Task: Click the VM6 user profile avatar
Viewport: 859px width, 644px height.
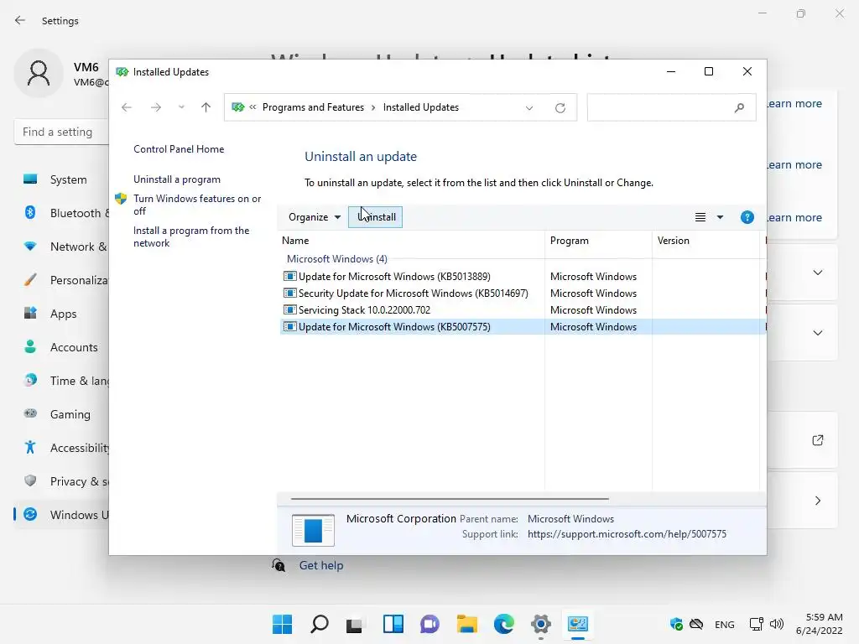Action: click(x=39, y=74)
